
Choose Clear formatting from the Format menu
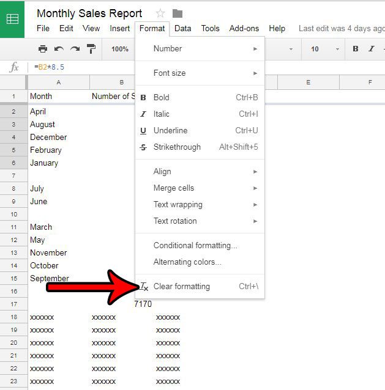pyautogui.click(x=182, y=286)
